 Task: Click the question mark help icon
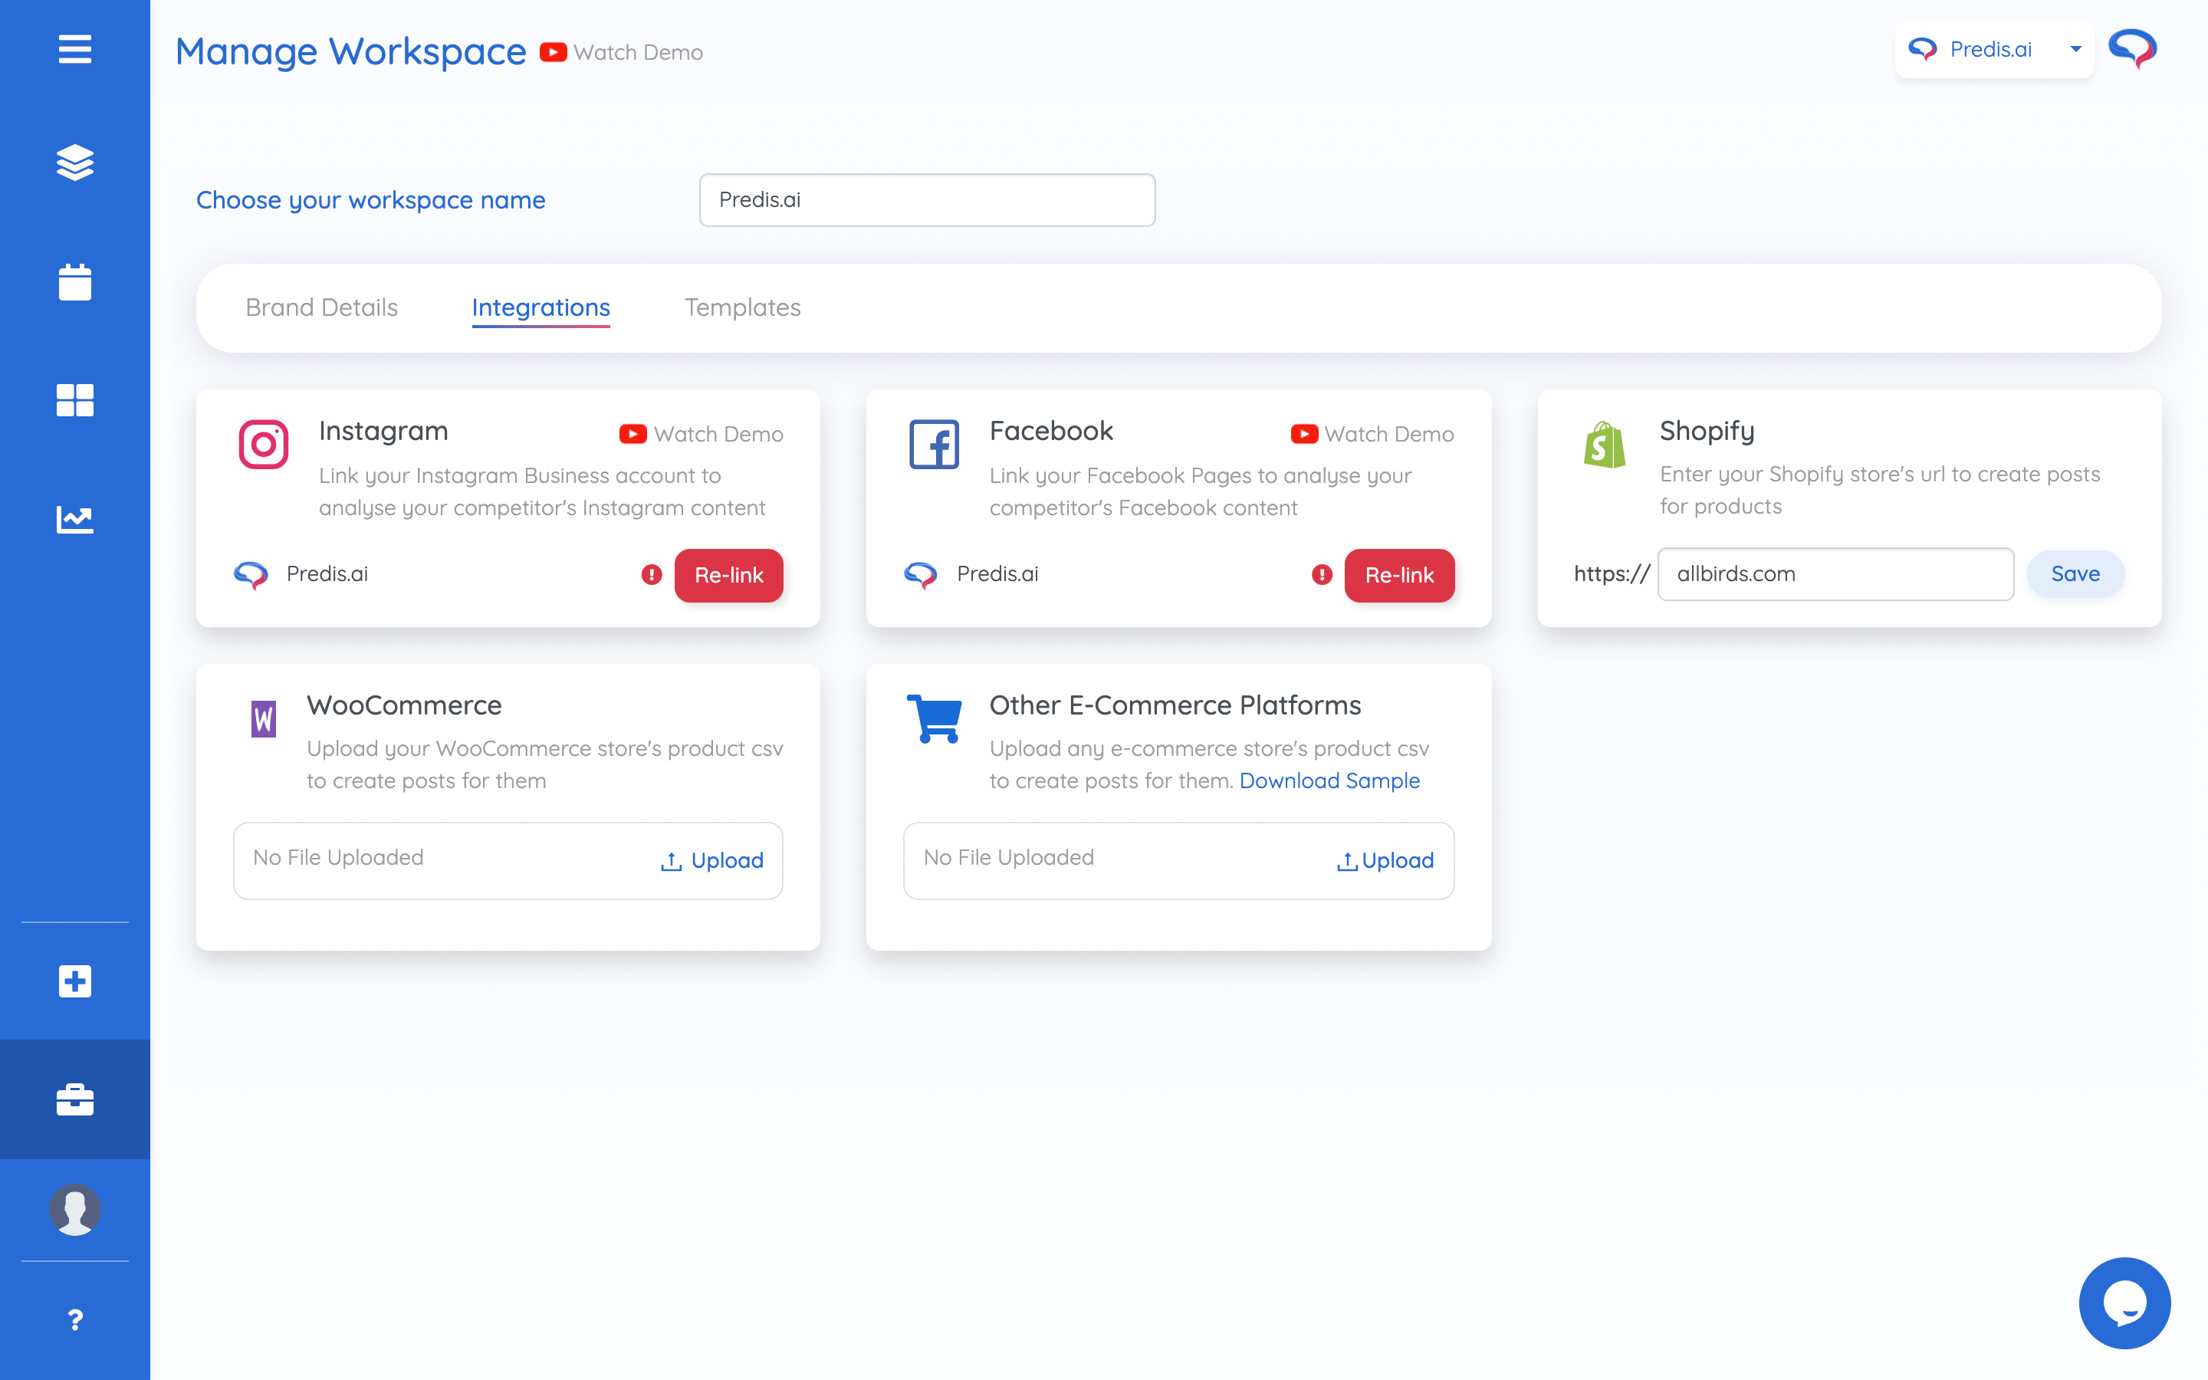tap(75, 1319)
